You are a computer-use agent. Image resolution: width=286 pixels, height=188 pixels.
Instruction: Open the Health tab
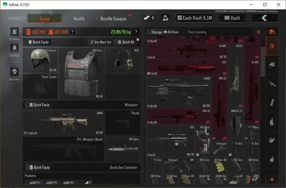(x=79, y=19)
